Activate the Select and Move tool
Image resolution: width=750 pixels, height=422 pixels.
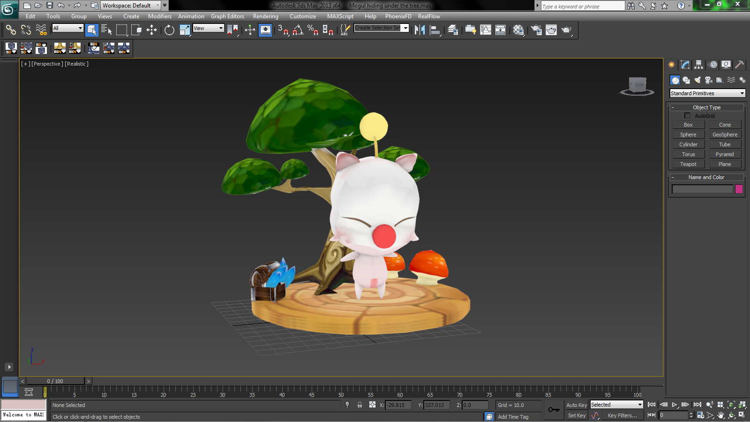point(151,30)
